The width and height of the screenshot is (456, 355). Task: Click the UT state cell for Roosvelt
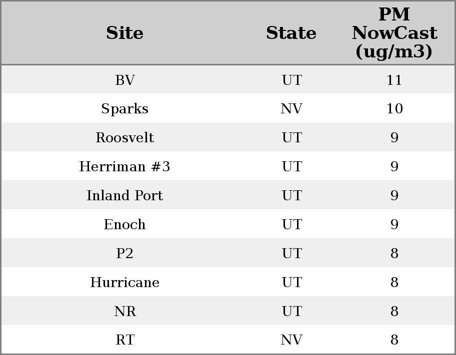point(291,138)
